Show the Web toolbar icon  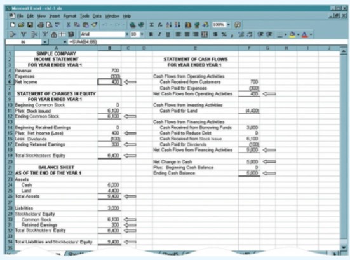click(141, 25)
